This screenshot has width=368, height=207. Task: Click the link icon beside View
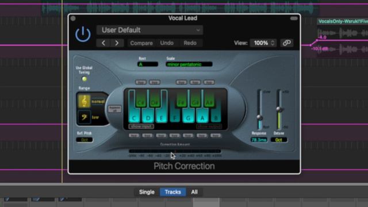pos(286,43)
